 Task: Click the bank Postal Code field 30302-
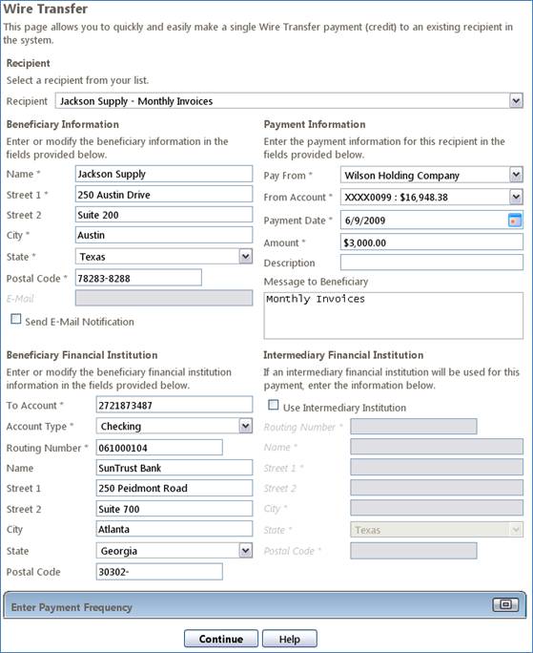click(x=159, y=572)
